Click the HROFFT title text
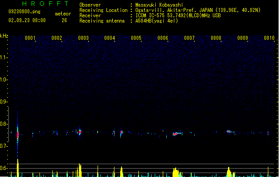279x177 pixels. click(x=45, y=4)
